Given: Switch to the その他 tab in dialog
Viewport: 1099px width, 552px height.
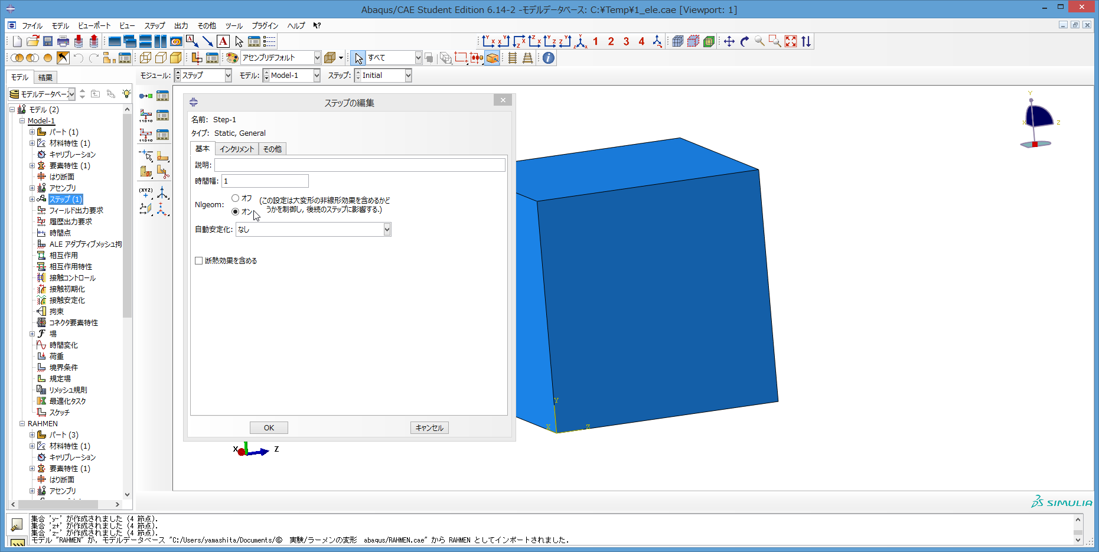Looking at the screenshot, I should [272, 149].
